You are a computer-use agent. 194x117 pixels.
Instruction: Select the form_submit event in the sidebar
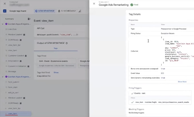pos(13,82)
